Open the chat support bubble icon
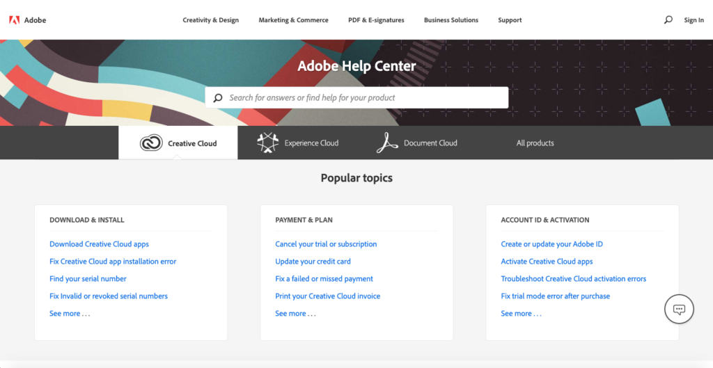The height and width of the screenshot is (368, 713). pos(679,310)
